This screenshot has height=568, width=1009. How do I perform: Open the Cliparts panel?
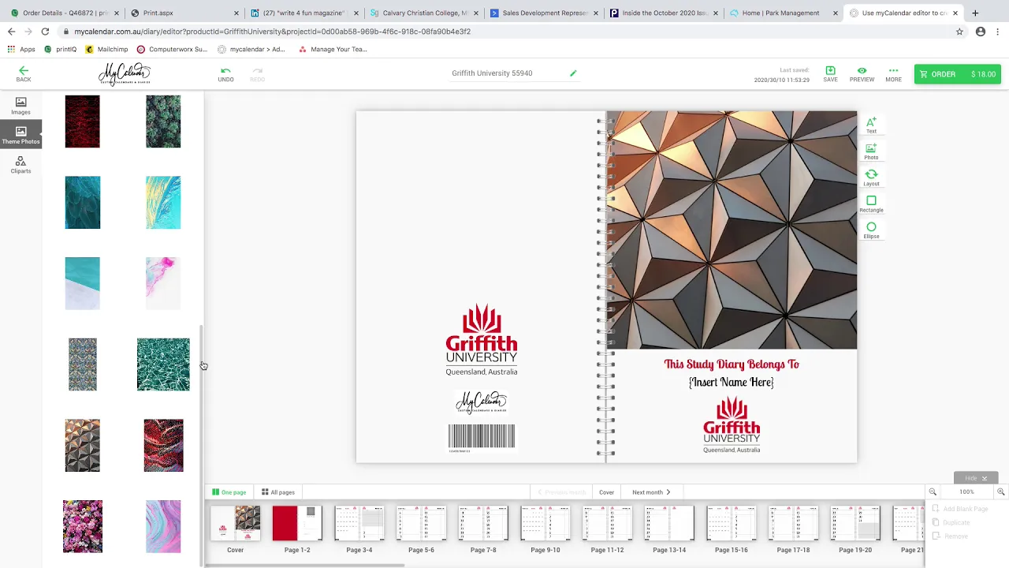(20, 165)
